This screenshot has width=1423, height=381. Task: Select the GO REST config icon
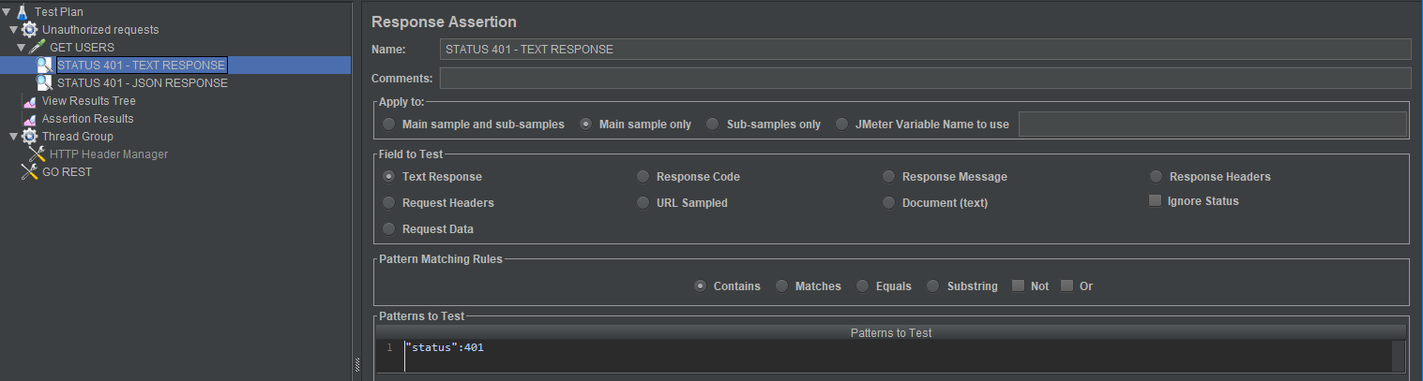click(x=29, y=172)
